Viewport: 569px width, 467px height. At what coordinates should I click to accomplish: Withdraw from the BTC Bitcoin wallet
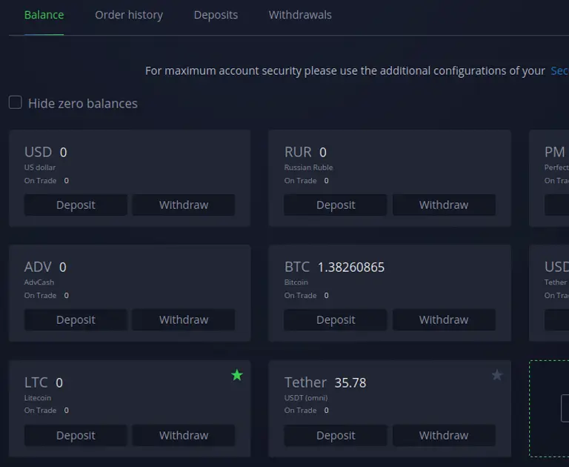click(x=444, y=319)
